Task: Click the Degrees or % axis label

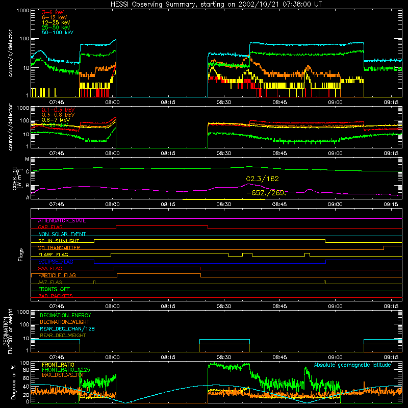Action: pyautogui.click(x=13, y=382)
